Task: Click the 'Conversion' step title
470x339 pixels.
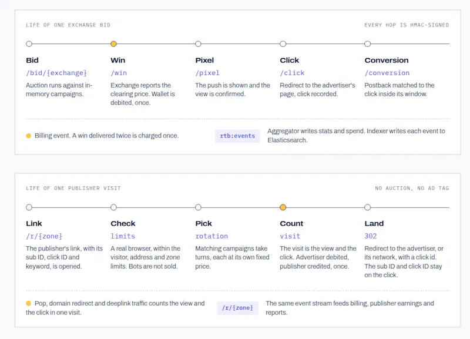Action: (x=387, y=61)
